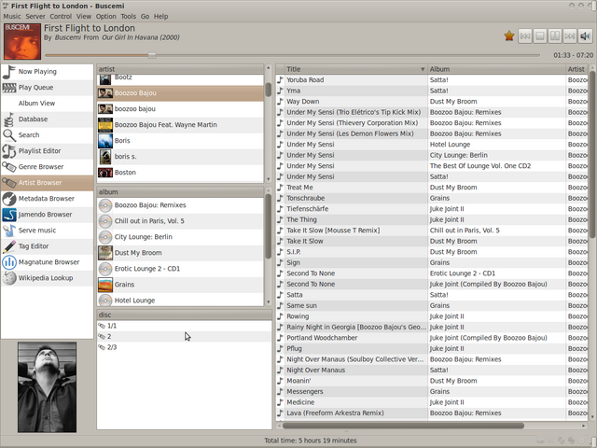Skip to next track

[570, 36]
